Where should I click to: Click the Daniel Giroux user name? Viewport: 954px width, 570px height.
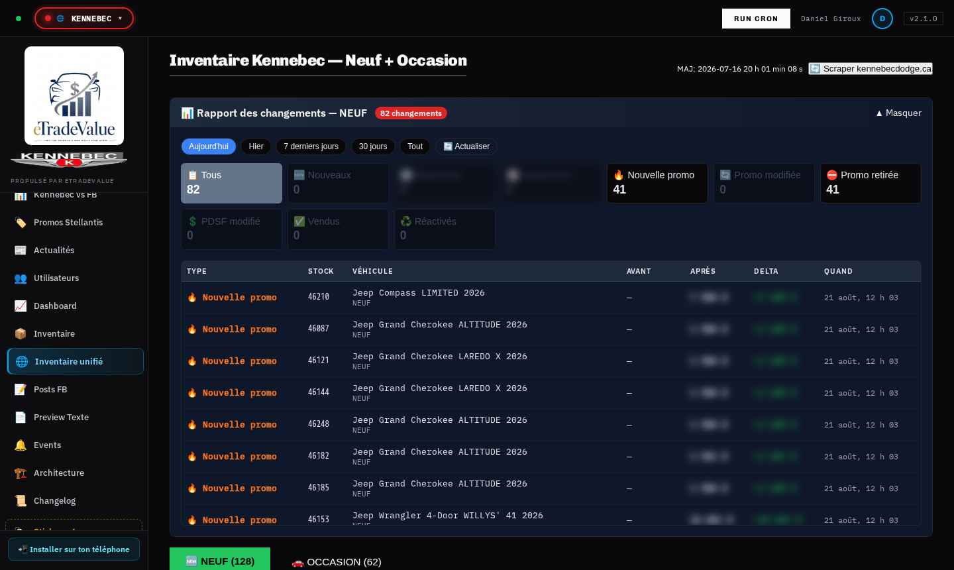831,19
